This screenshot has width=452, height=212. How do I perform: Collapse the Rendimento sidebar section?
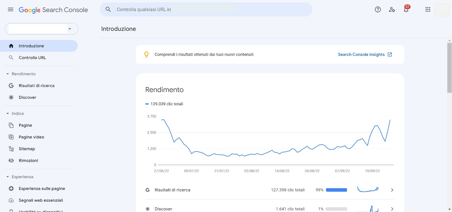coord(8,74)
